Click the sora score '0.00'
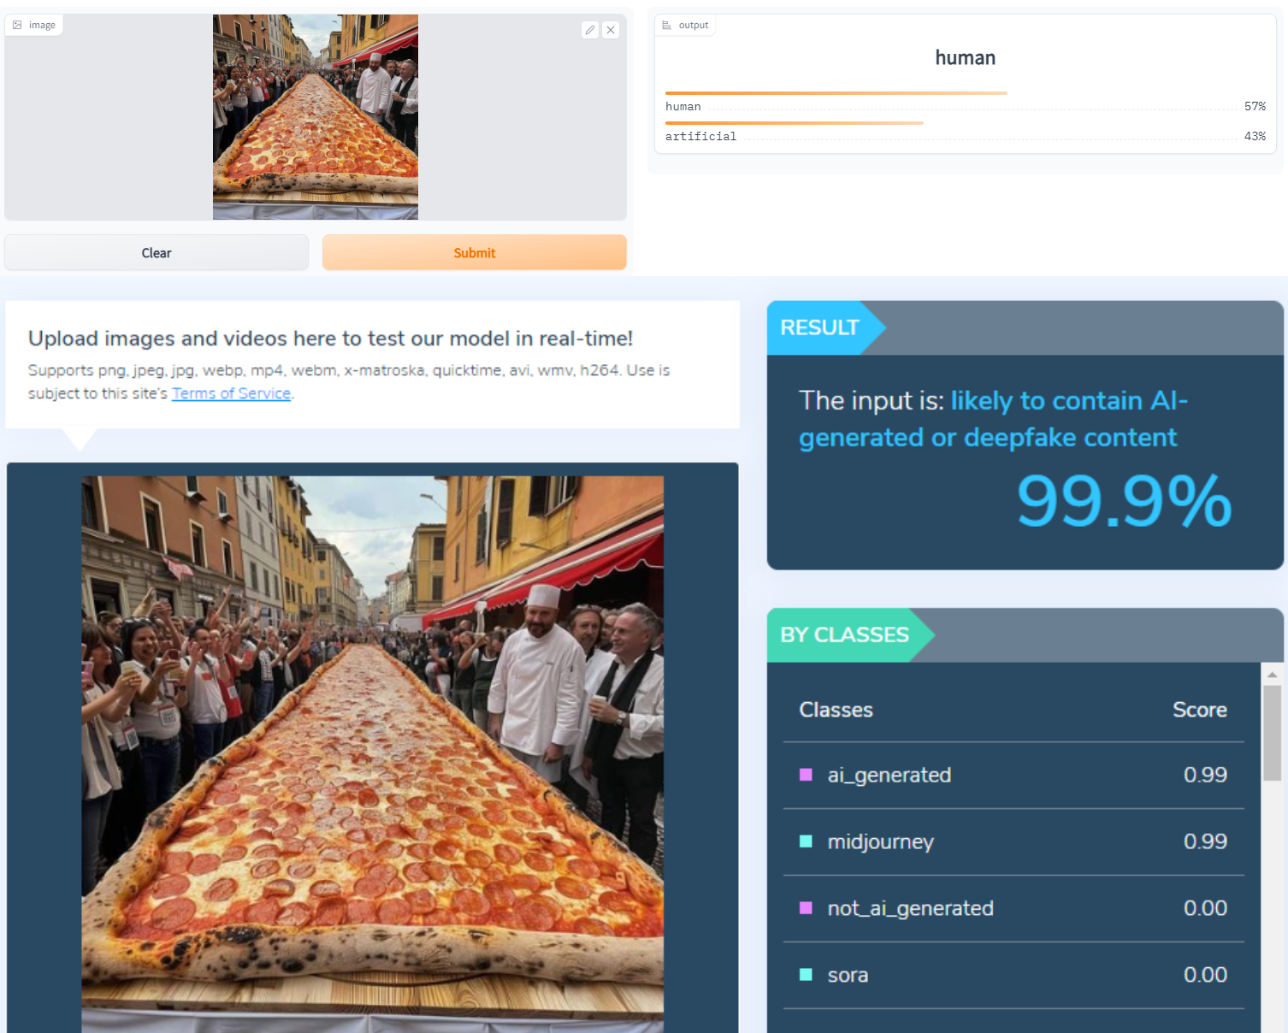The height and width of the screenshot is (1033, 1288). coord(1205,975)
